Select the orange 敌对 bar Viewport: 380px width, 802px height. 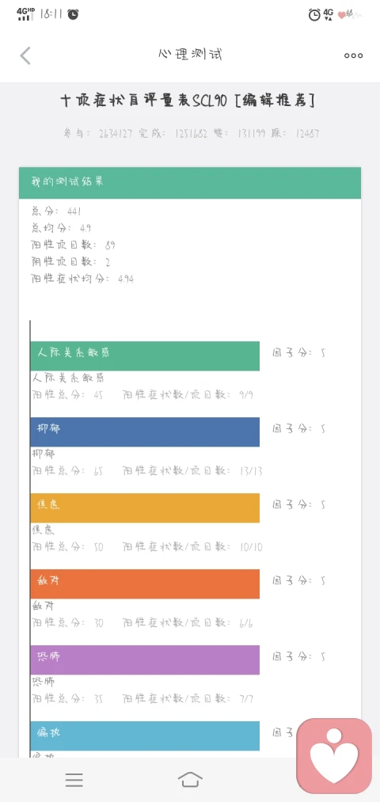145,584
